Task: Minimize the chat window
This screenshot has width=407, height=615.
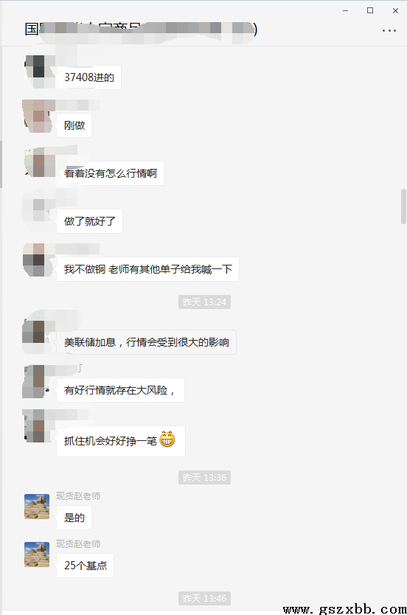Action: [x=345, y=10]
